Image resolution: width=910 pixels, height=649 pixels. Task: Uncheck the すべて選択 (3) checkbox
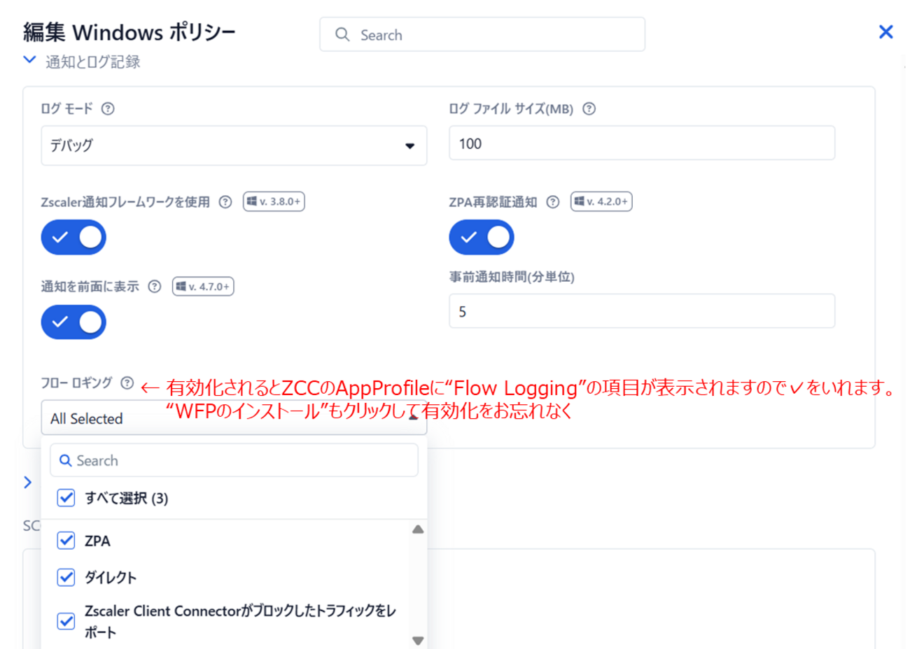click(x=66, y=498)
